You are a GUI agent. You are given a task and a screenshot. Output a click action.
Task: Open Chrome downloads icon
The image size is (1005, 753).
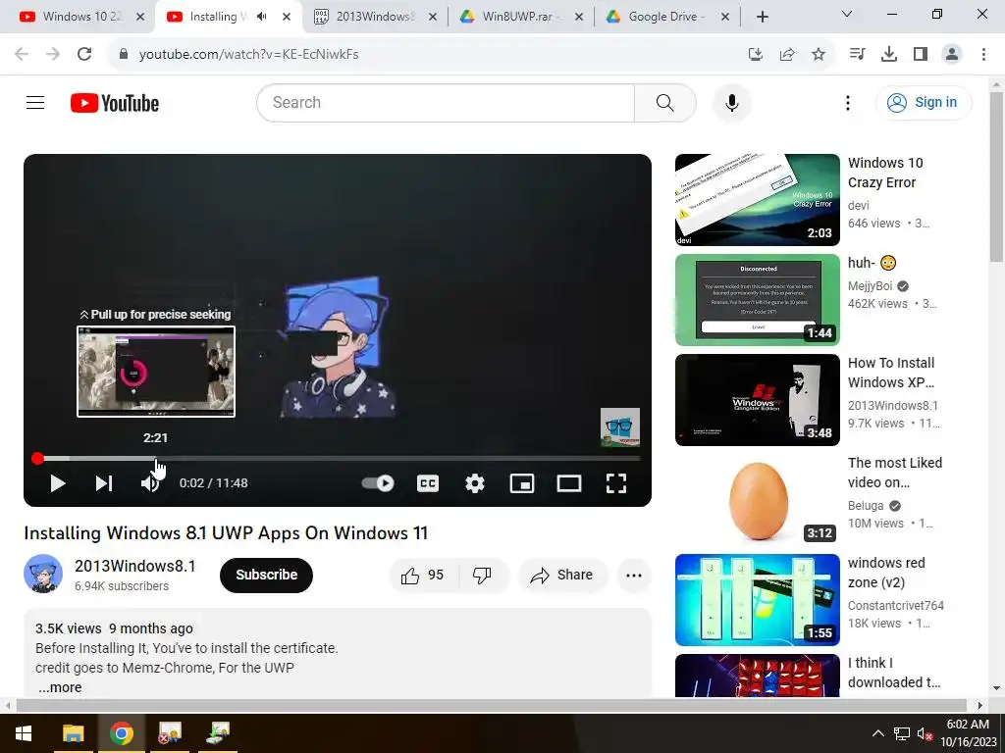[889, 55]
